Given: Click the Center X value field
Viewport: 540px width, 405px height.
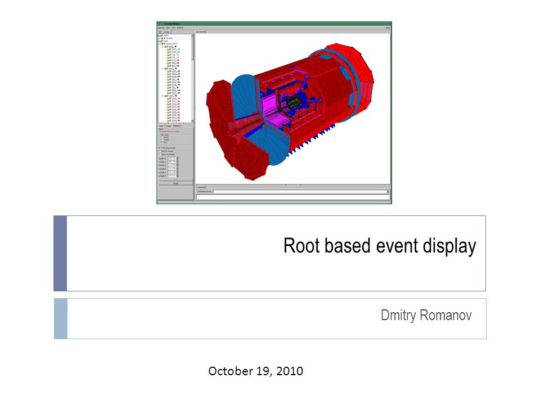Looking at the screenshot, I should (172, 158).
